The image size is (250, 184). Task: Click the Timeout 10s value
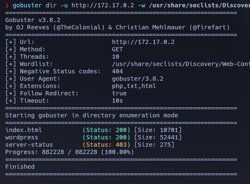pos(117,101)
